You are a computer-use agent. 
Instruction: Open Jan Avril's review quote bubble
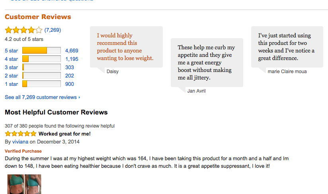pyautogui.click(x=207, y=62)
